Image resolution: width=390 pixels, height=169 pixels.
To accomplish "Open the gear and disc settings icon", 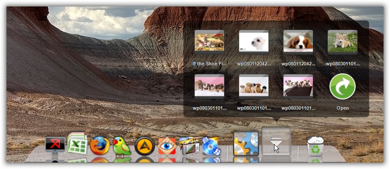I will 246,143.
